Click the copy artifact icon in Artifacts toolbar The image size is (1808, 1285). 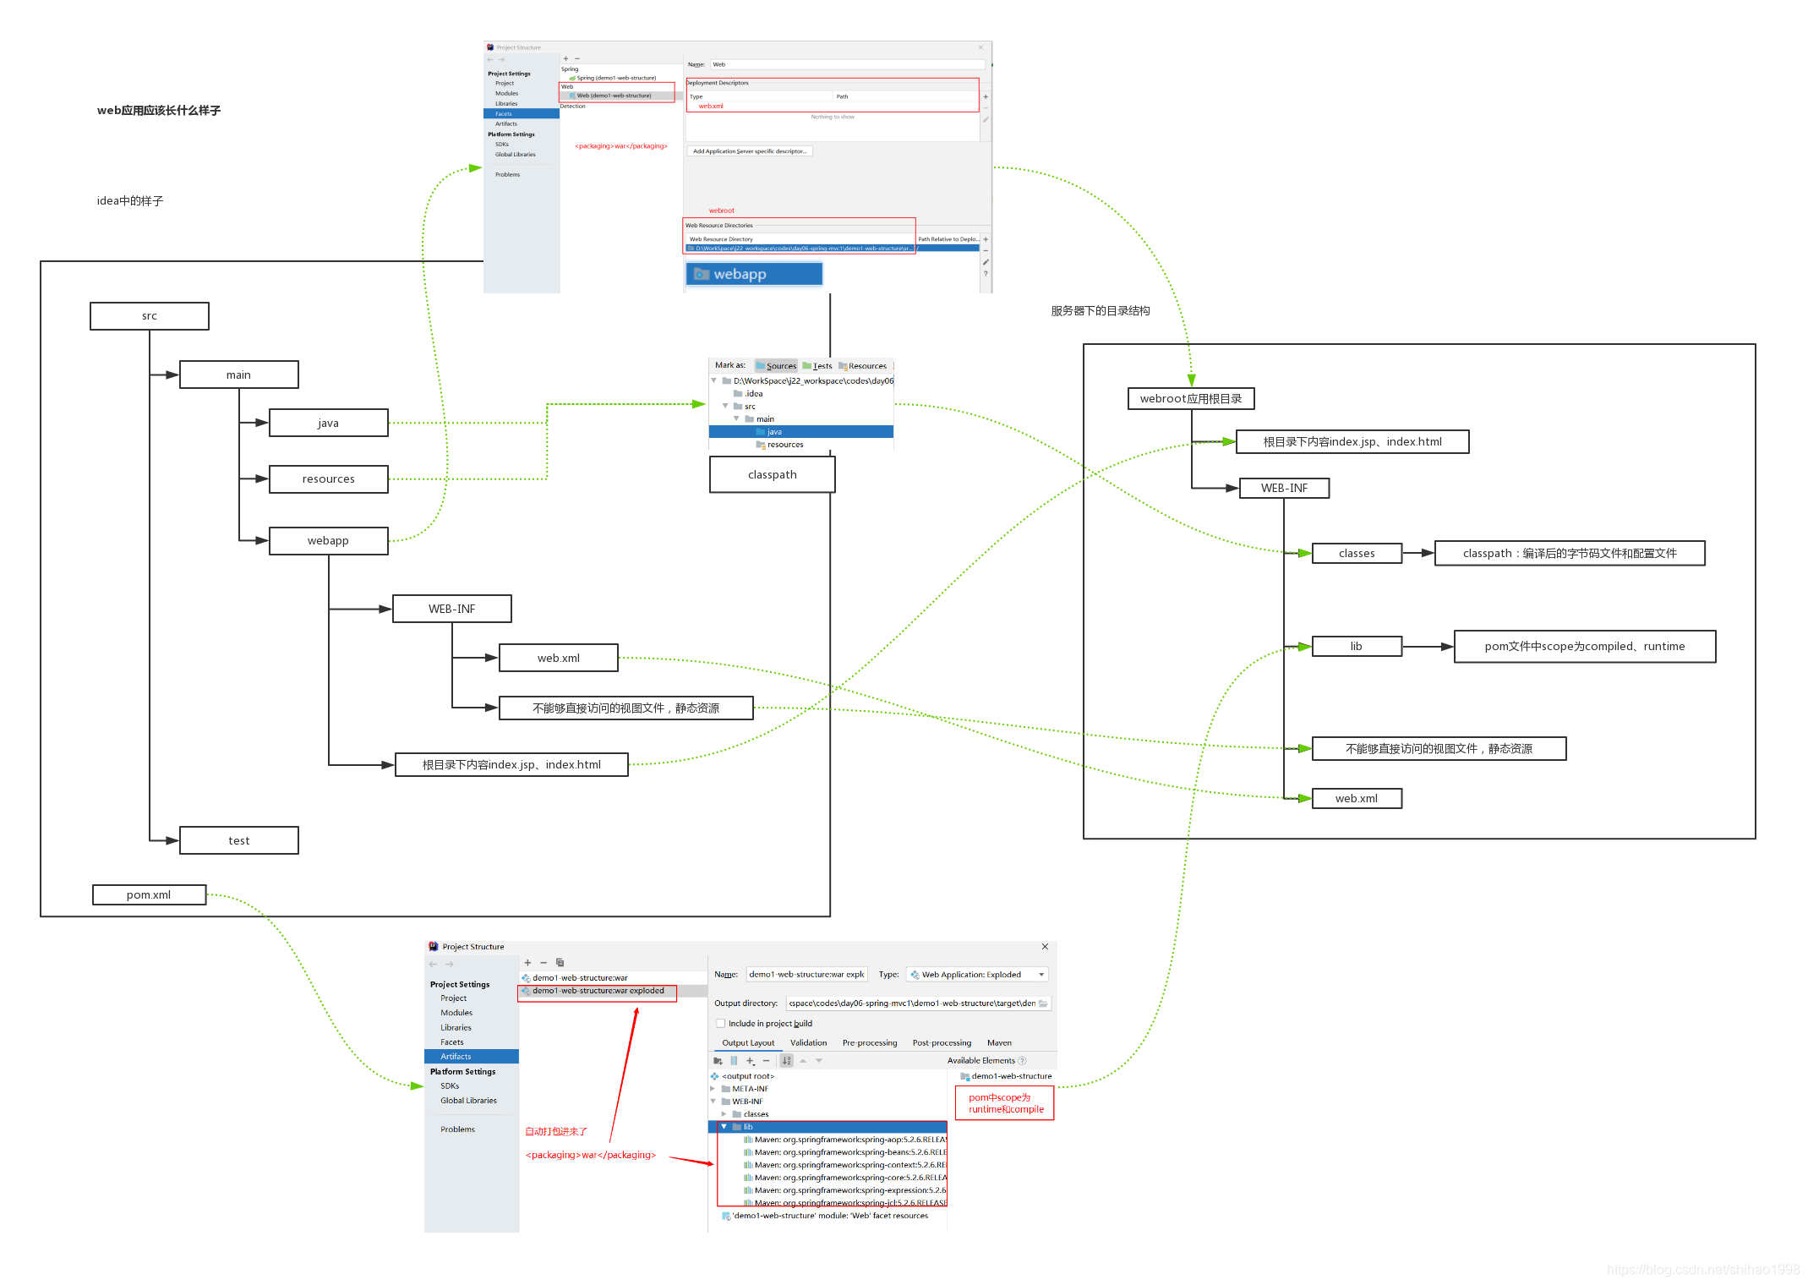(560, 962)
